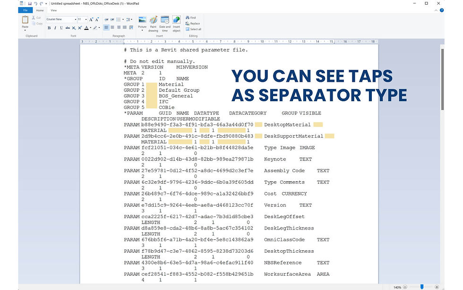The width and height of the screenshot is (463, 290).
Task: Toggle Subscript formatting
Action: coord(74,28)
